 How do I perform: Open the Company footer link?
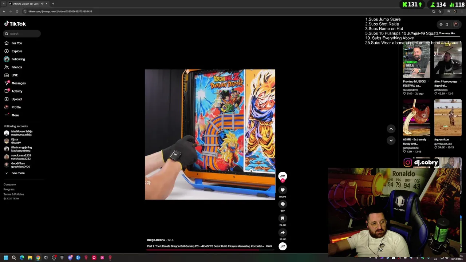[x=10, y=184]
